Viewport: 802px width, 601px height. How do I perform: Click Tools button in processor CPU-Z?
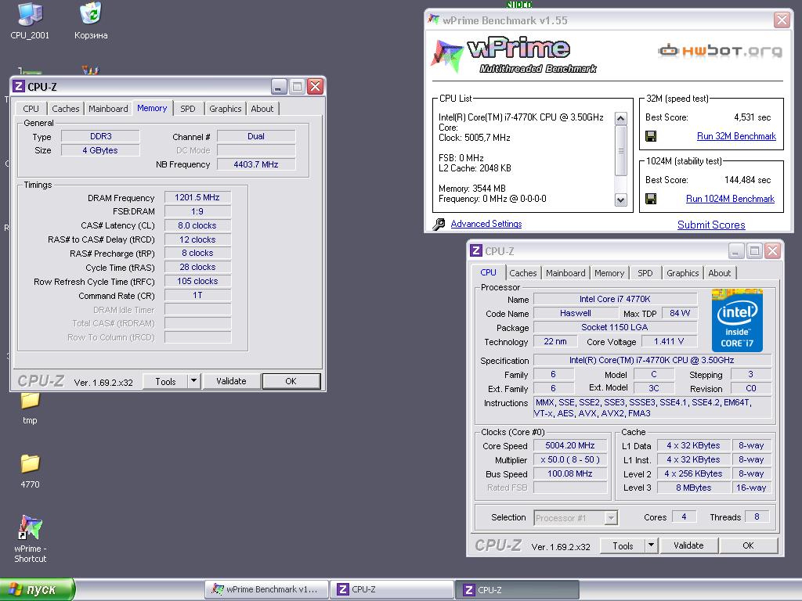pyautogui.click(x=623, y=545)
